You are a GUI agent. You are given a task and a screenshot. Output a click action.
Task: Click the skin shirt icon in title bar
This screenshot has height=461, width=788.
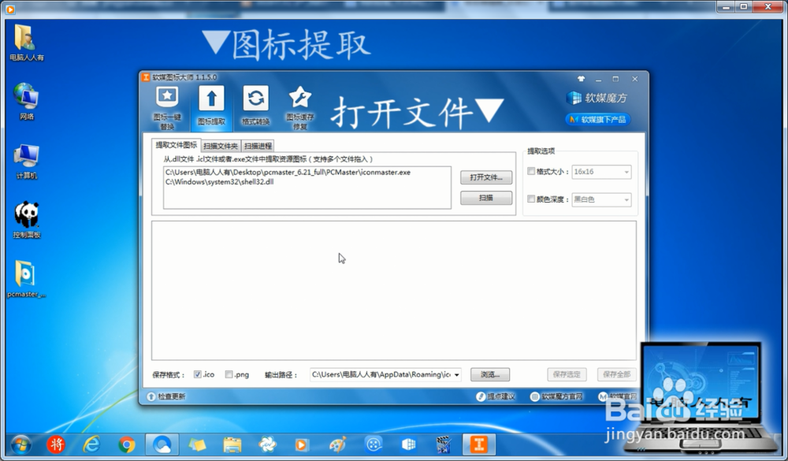(582, 79)
